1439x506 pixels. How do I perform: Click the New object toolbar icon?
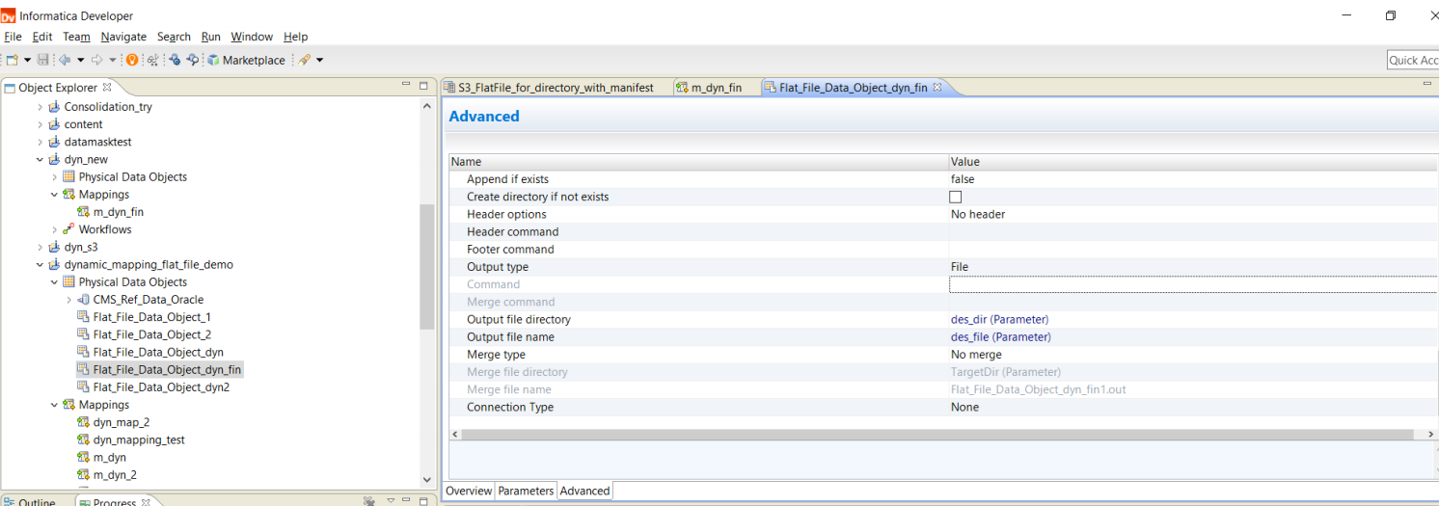pyautogui.click(x=13, y=60)
